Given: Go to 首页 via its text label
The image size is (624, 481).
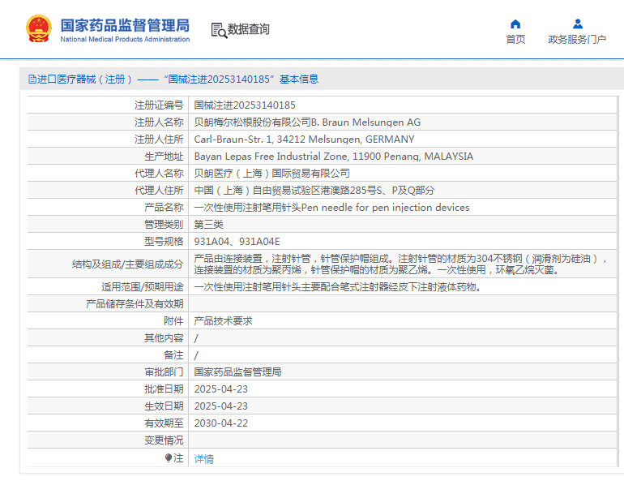Looking at the screenshot, I should click(x=515, y=39).
